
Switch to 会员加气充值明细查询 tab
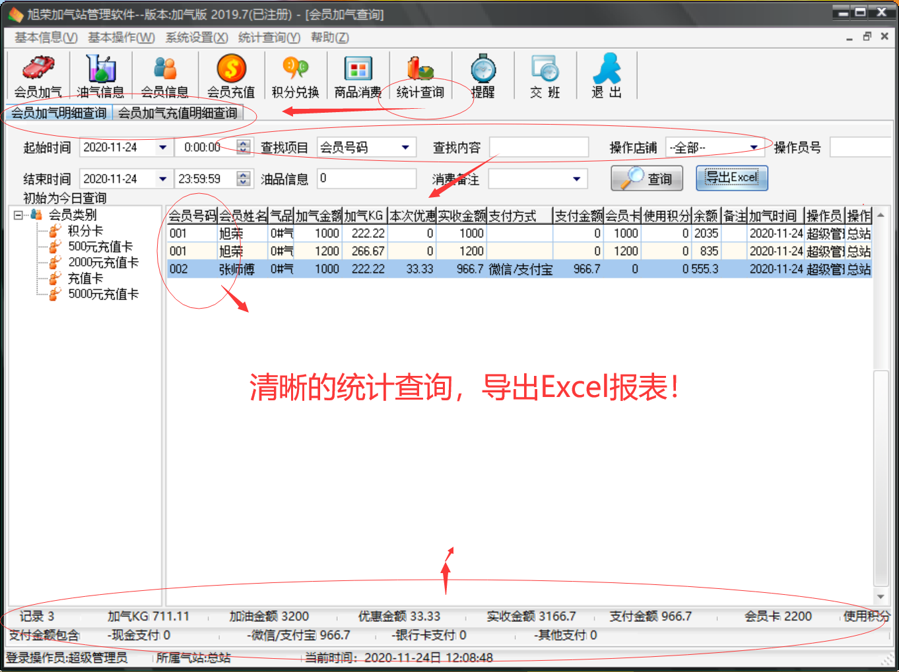coord(177,112)
